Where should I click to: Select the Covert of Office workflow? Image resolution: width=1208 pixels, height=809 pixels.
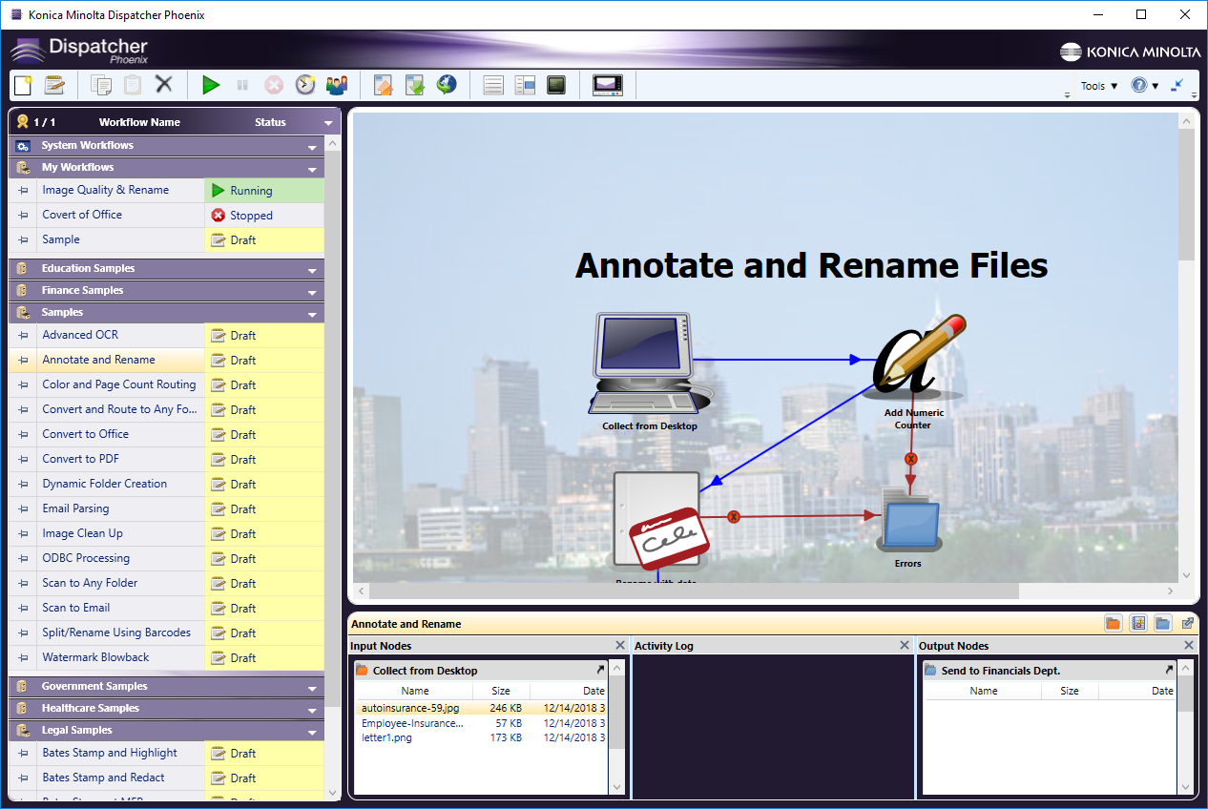point(82,215)
